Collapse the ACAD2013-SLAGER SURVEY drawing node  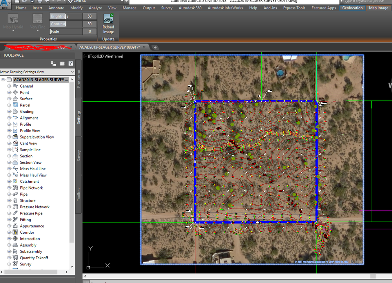click(x=3, y=79)
